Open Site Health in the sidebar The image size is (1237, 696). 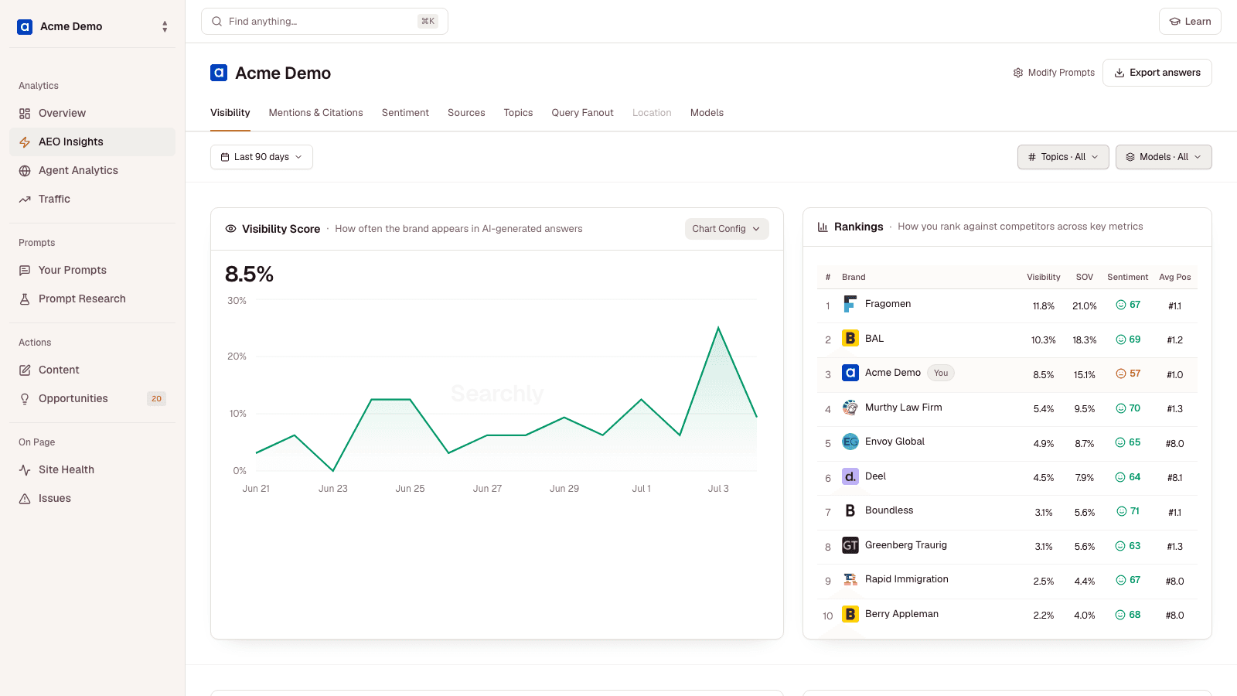(x=92, y=470)
